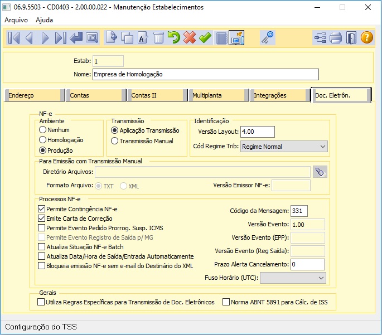Click the Prazo Alerta Cancelamento field
The width and height of the screenshot is (382, 335).
coord(308,264)
